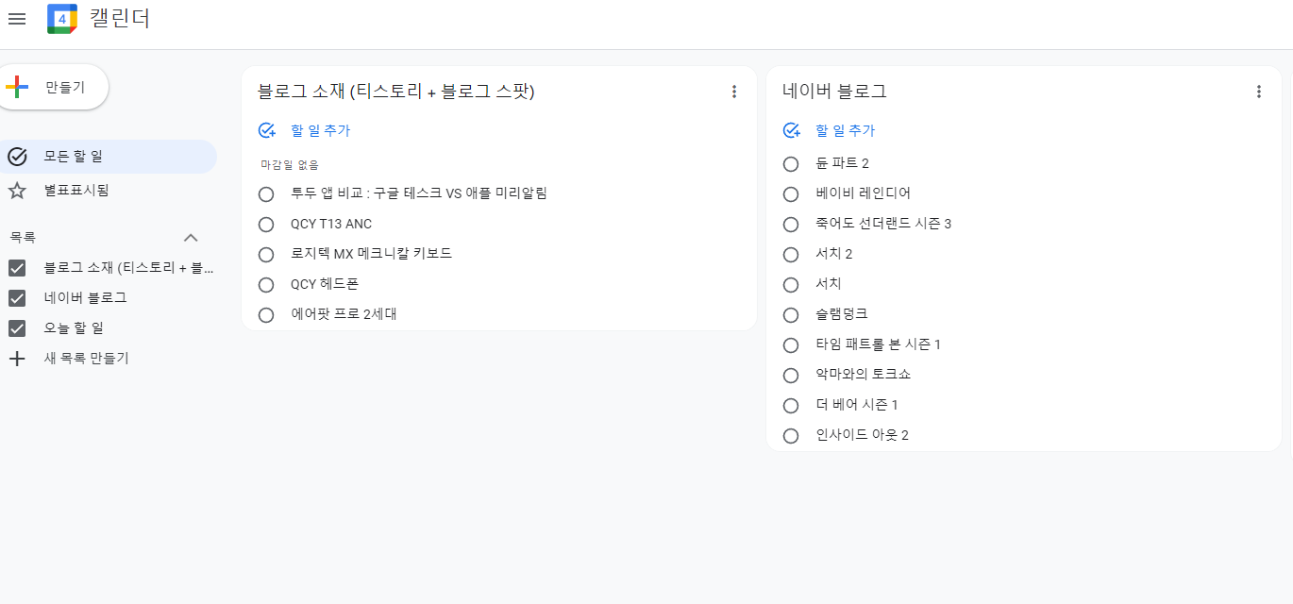Open task text 로지텍 MX 메크니칼 키보드

[371, 254]
